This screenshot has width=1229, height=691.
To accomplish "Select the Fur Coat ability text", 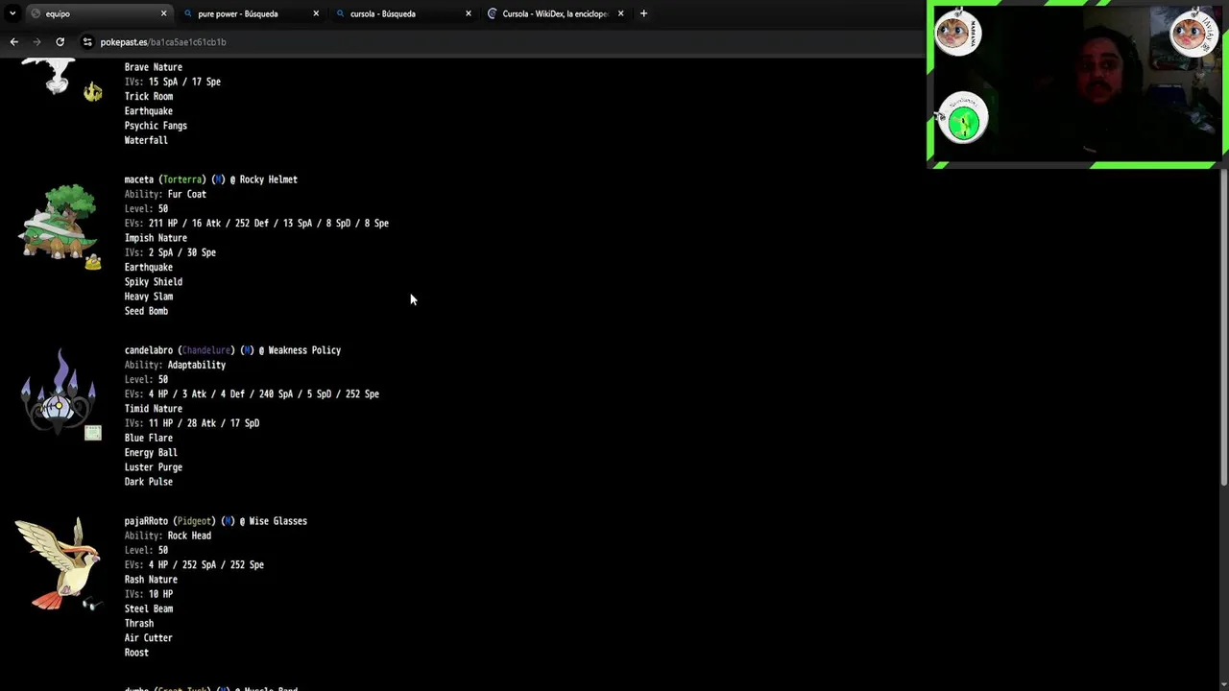I will point(187,194).
